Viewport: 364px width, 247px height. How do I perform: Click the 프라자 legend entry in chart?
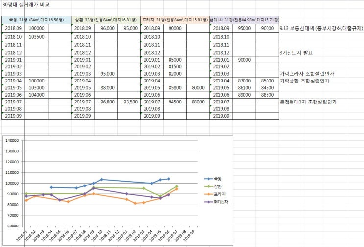(x=215, y=194)
